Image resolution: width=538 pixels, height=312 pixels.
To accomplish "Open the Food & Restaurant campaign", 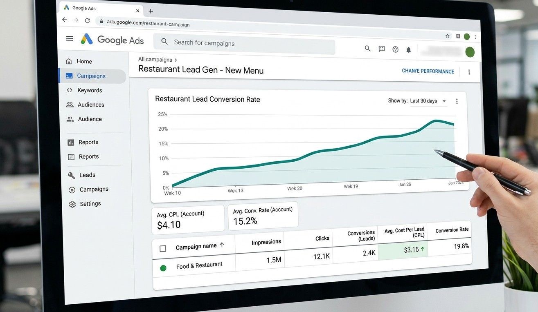I will pyautogui.click(x=199, y=265).
